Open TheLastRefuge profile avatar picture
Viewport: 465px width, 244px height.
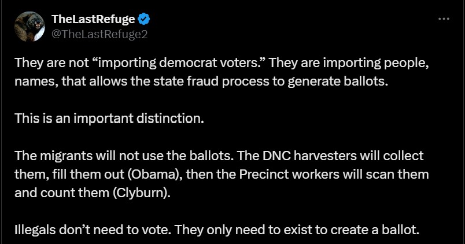pyautogui.click(x=29, y=27)
